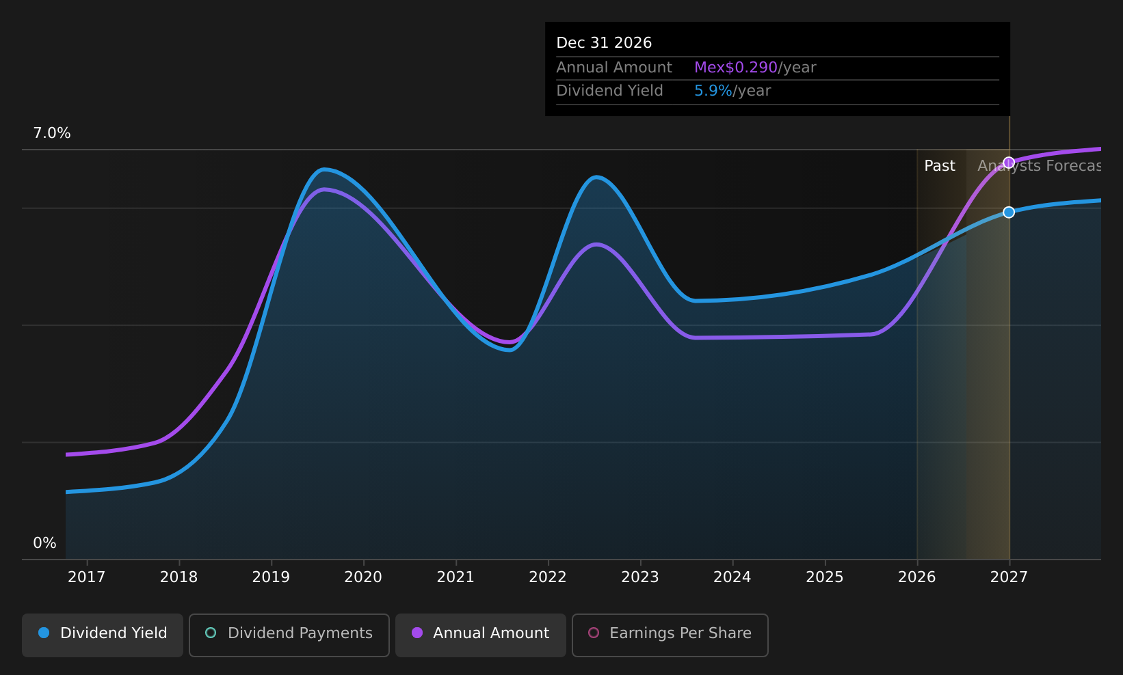
Task: Click the 2026 x-axis label
Action: tap(917, 577)
